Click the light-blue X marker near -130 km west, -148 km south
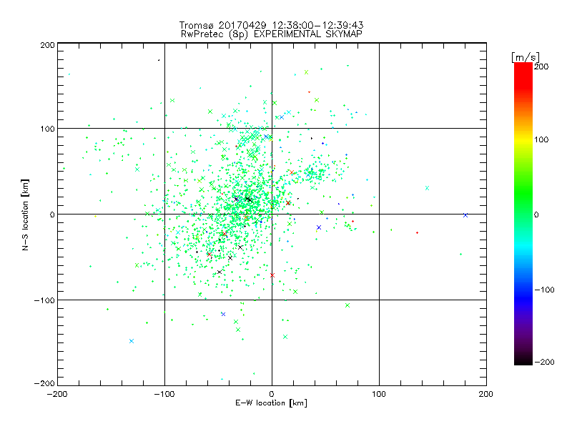 [132, 341]
